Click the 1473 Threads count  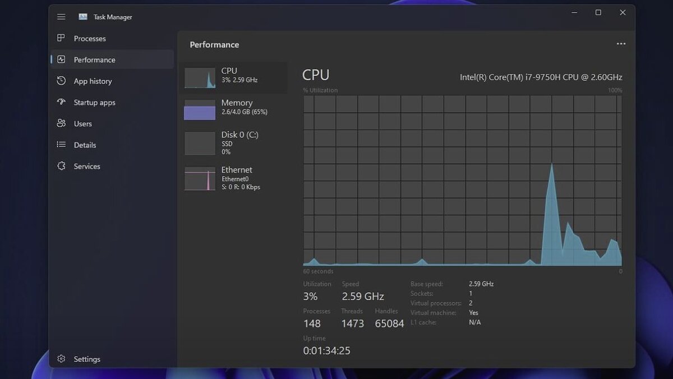click(x=353, y=323)
